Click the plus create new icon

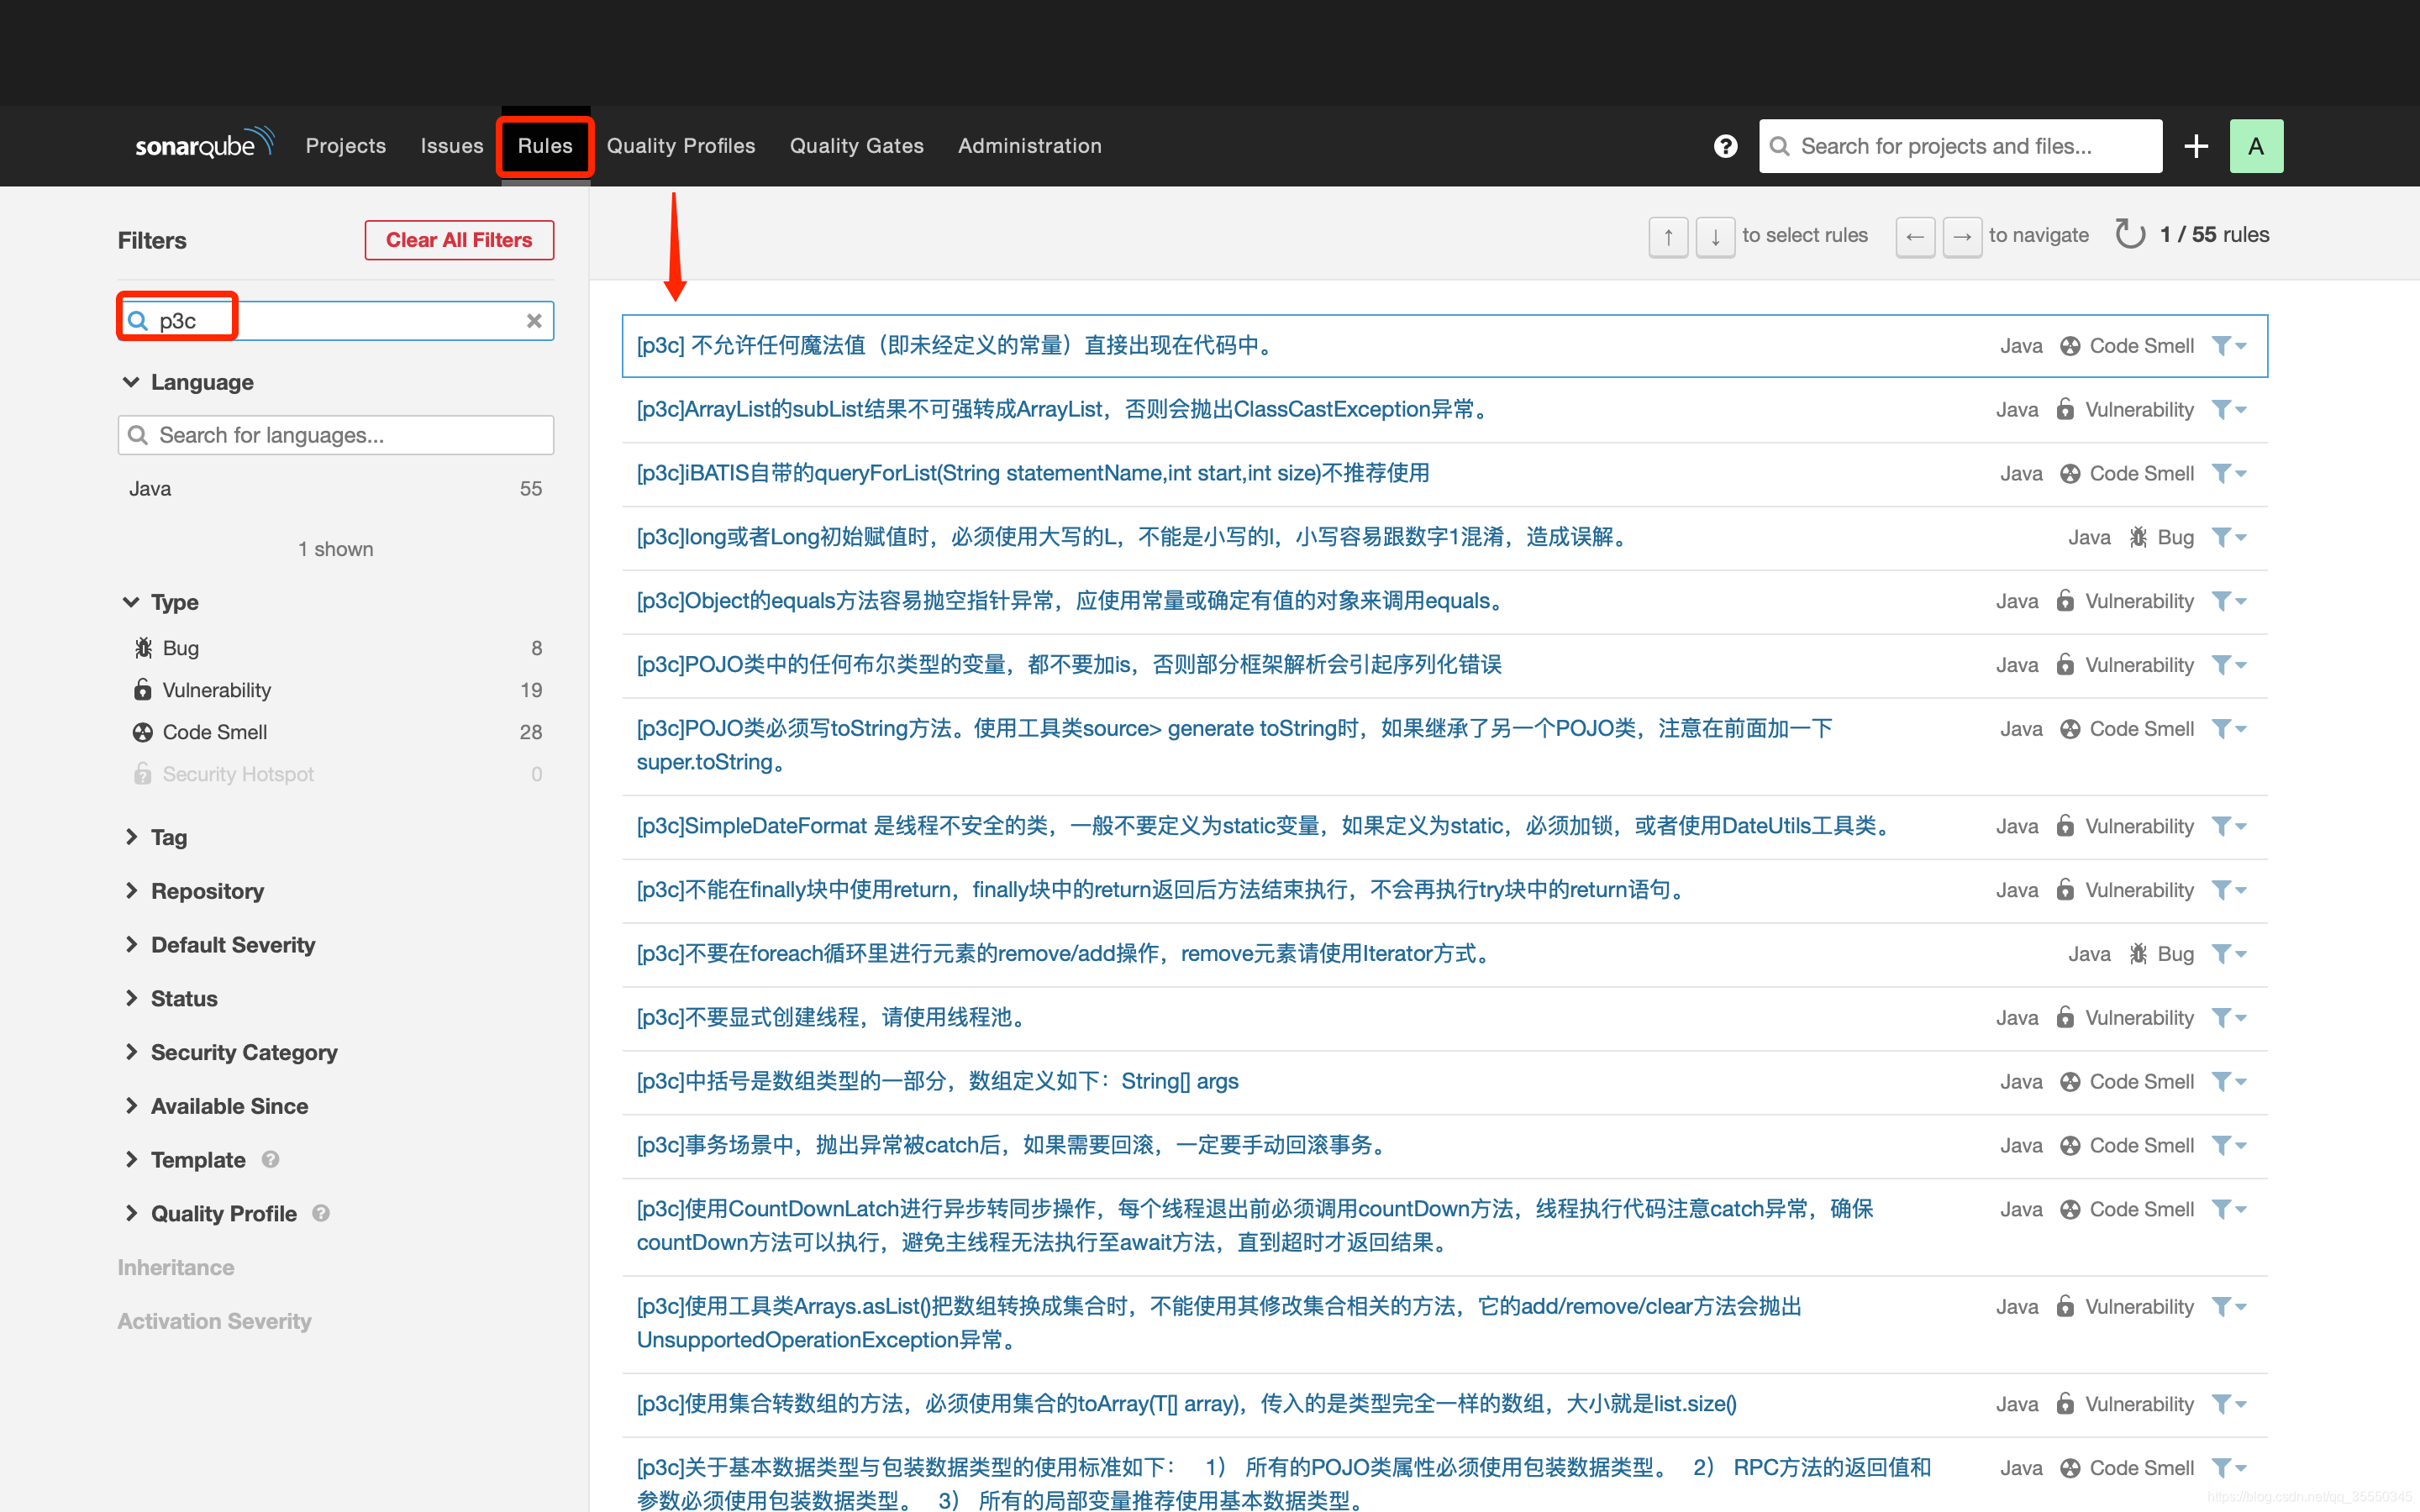coord(2195,146)
